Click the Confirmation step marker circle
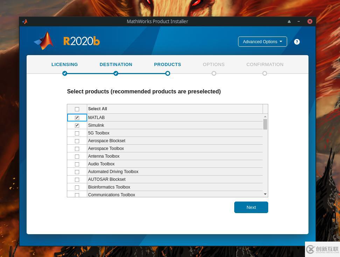 click(x=265, y=73)
